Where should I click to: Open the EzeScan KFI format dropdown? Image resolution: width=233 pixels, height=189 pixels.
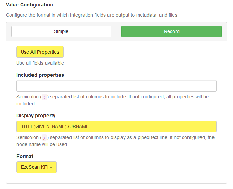pos(36,167)
